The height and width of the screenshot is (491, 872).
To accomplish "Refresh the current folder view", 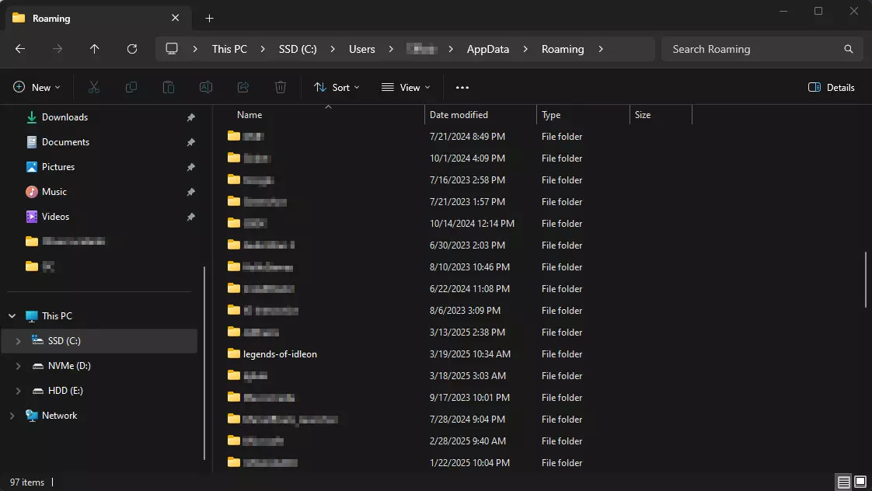I will click(132, 49).
